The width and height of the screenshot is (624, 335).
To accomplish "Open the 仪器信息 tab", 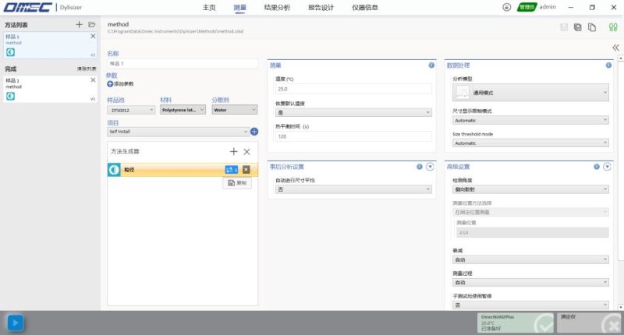I will click(x=365, y=7).
